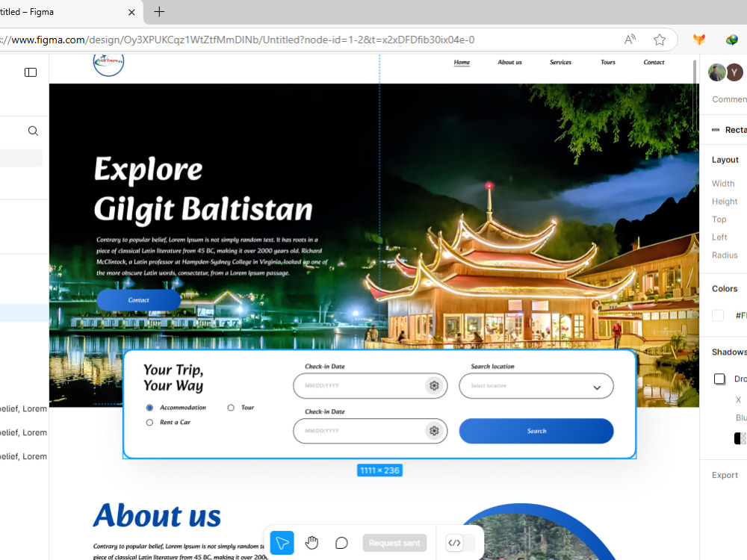
Task: Select the Hand tool
Action: [311, 543]
